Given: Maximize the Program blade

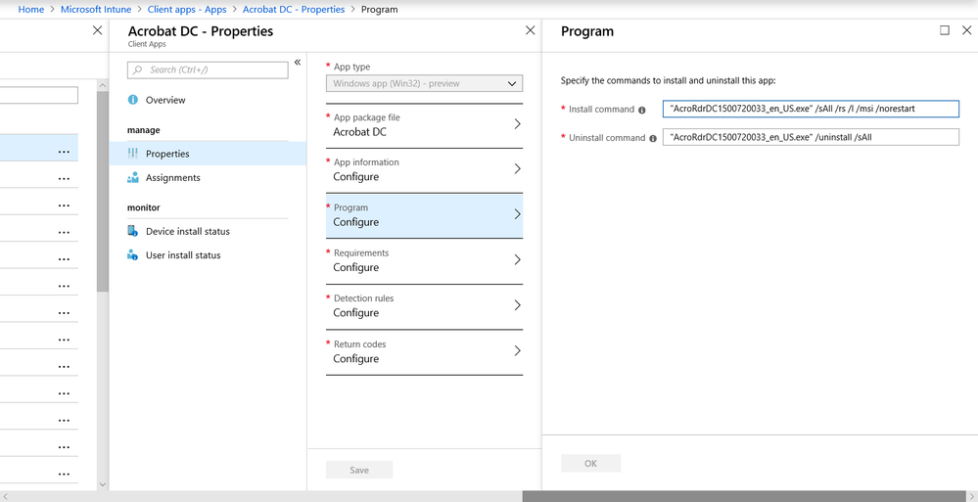Looking at the screenshot, I should 945,30.
